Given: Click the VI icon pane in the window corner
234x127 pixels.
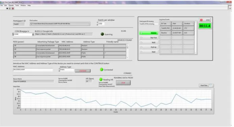Looking at the screenshot, I should coord(230,7).
